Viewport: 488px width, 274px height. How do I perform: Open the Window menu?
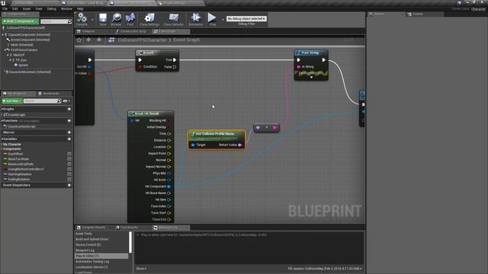click(x=66, y=8)
